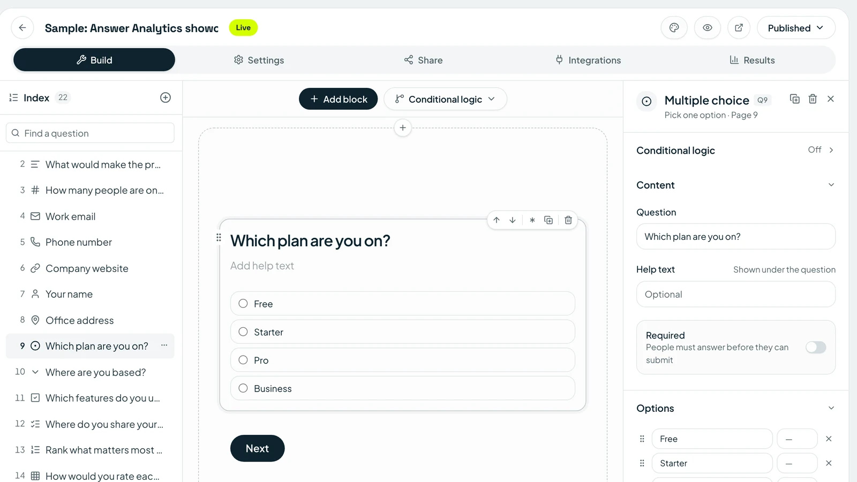
Task: Close the Multiple choice properties panel
Action: (831, 99)
